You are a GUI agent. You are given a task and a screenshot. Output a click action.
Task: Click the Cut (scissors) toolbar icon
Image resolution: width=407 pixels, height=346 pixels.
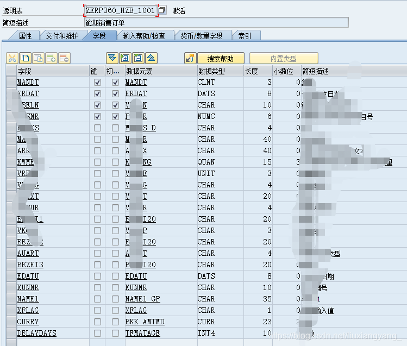pos(12,58)
